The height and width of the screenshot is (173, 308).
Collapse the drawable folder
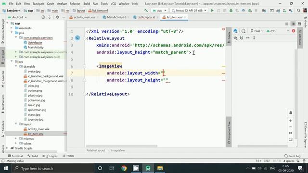click(x=16, y=66)
